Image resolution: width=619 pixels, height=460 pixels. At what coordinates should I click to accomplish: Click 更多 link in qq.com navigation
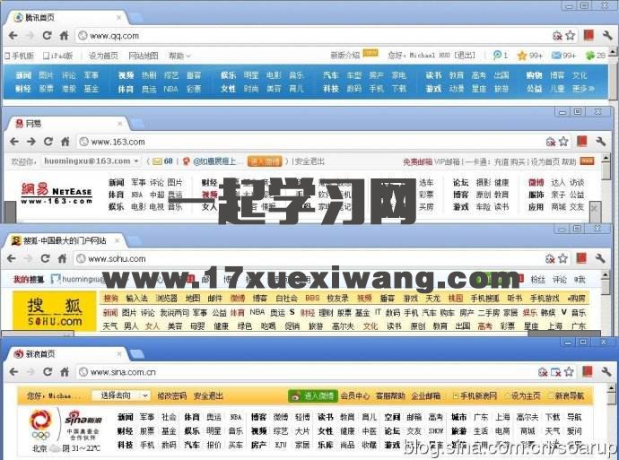[583, 89]
